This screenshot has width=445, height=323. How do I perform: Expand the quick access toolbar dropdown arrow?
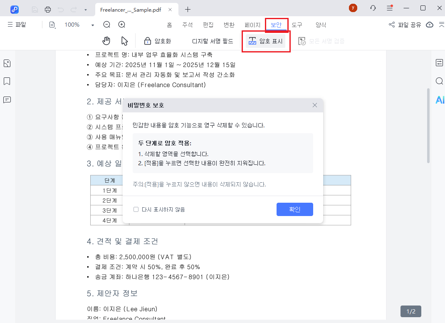85,9
